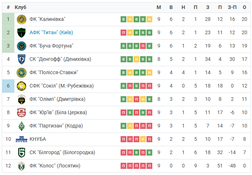Open the ФК "Буча Фортуна" crest icon

[22, 46]
